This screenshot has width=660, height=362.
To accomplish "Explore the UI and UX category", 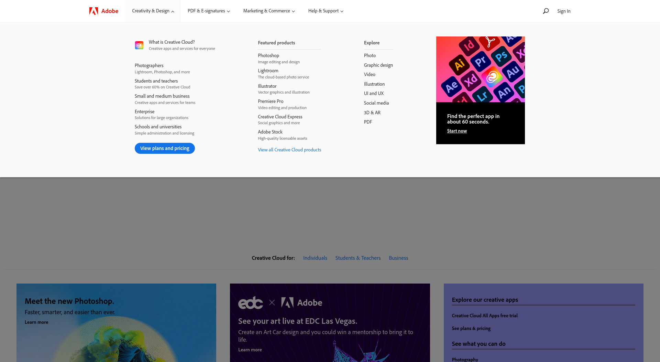I will pyautogui.click(x=374, y=93).
